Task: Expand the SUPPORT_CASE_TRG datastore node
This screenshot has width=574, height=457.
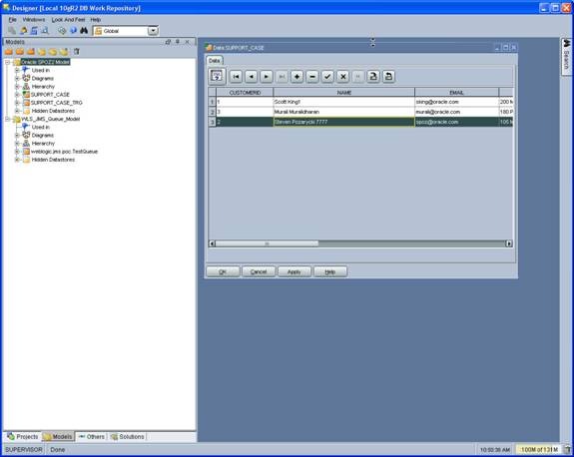Action: tap(17, 103)
